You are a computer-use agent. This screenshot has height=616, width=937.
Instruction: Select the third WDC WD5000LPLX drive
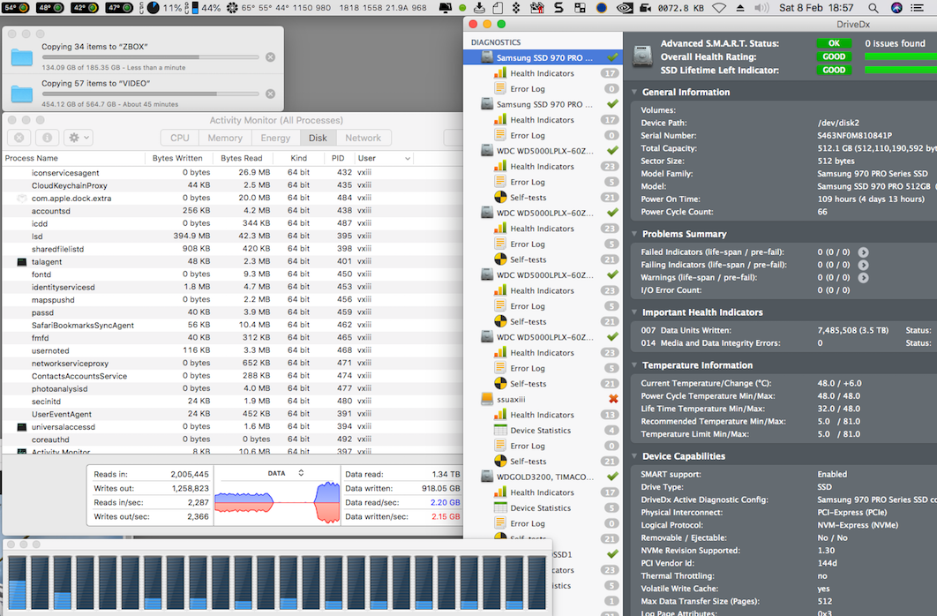tap(543, 274)
